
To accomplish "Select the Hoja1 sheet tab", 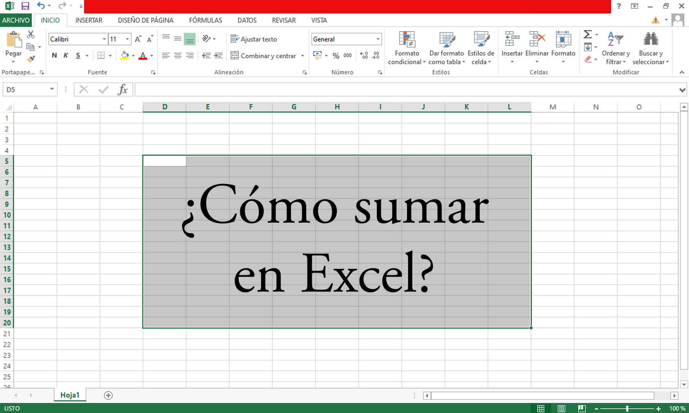I will (x=70, y=395).
